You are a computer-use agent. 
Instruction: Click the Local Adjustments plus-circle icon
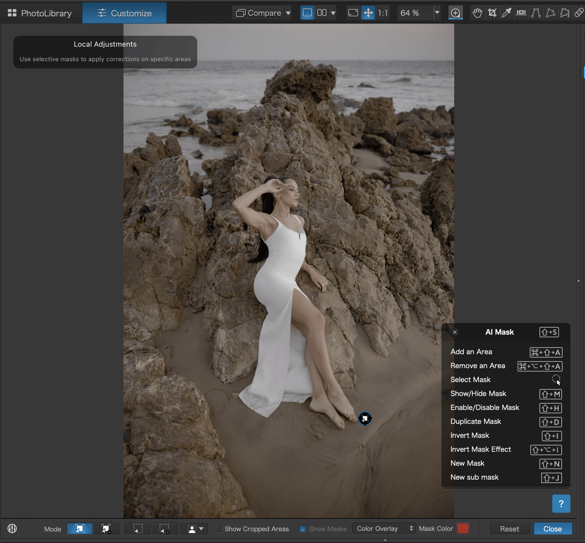tap(455, 13)
